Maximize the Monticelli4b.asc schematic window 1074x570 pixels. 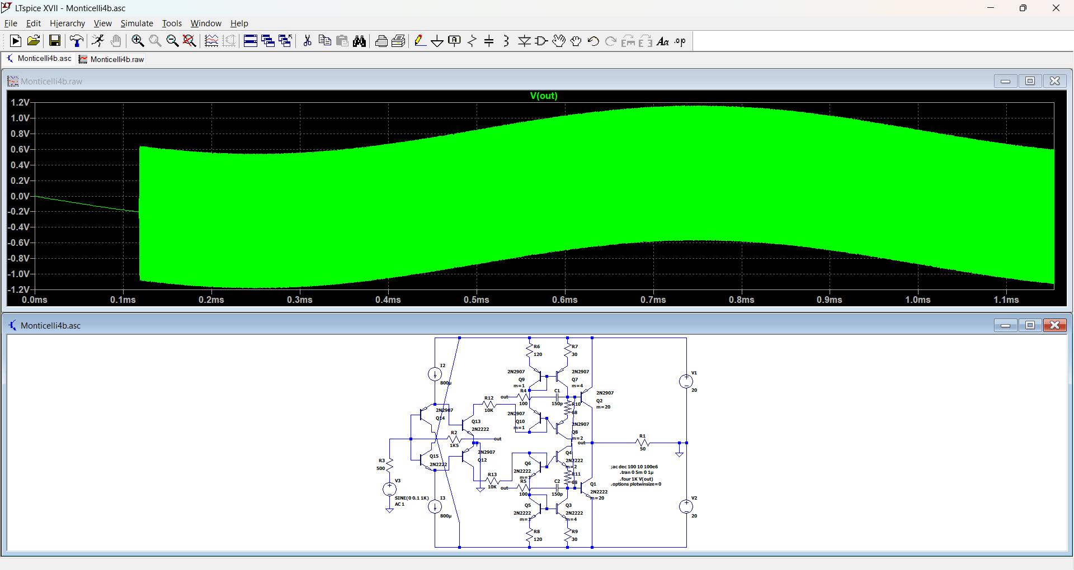[1030, 325]
